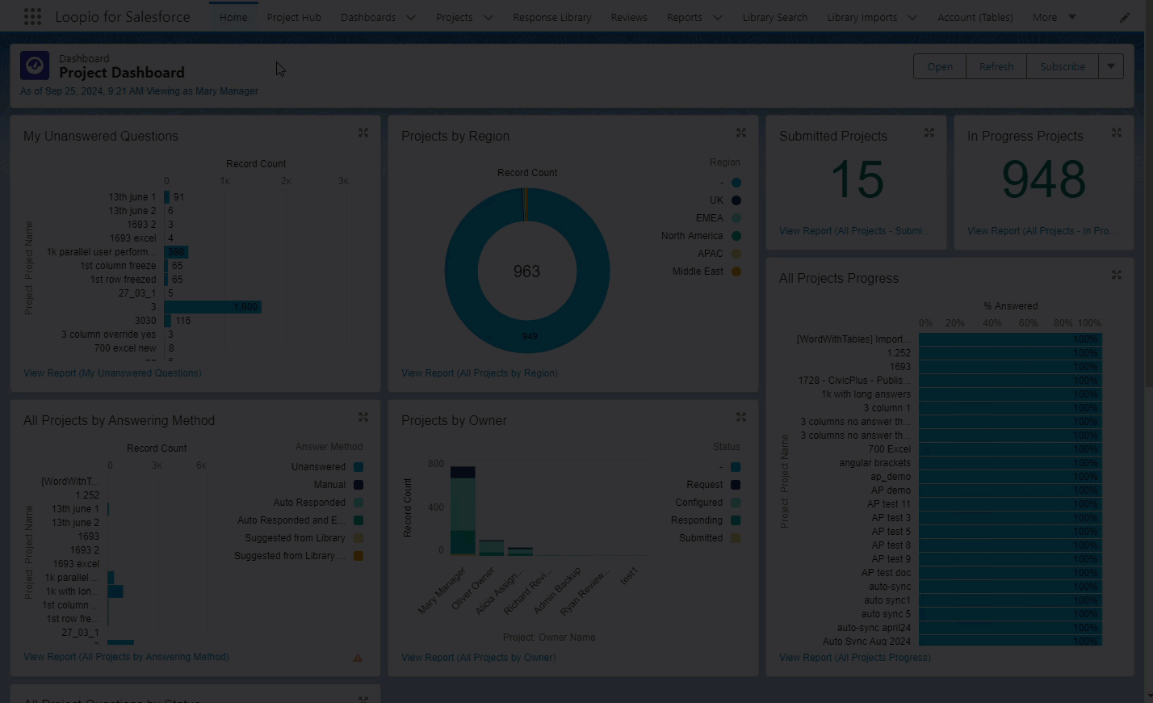Viewport: 1153px width, 703px height.
Task: Click the Open button
Action: (x=940, y=66)
